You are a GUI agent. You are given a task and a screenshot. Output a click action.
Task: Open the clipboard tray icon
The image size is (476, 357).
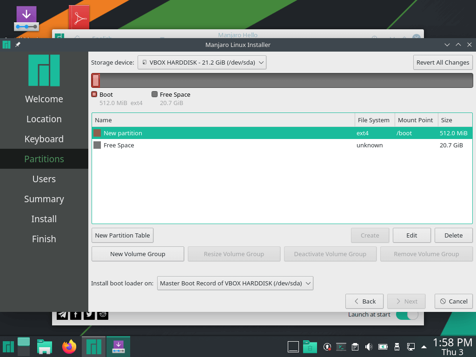point(355,347)
